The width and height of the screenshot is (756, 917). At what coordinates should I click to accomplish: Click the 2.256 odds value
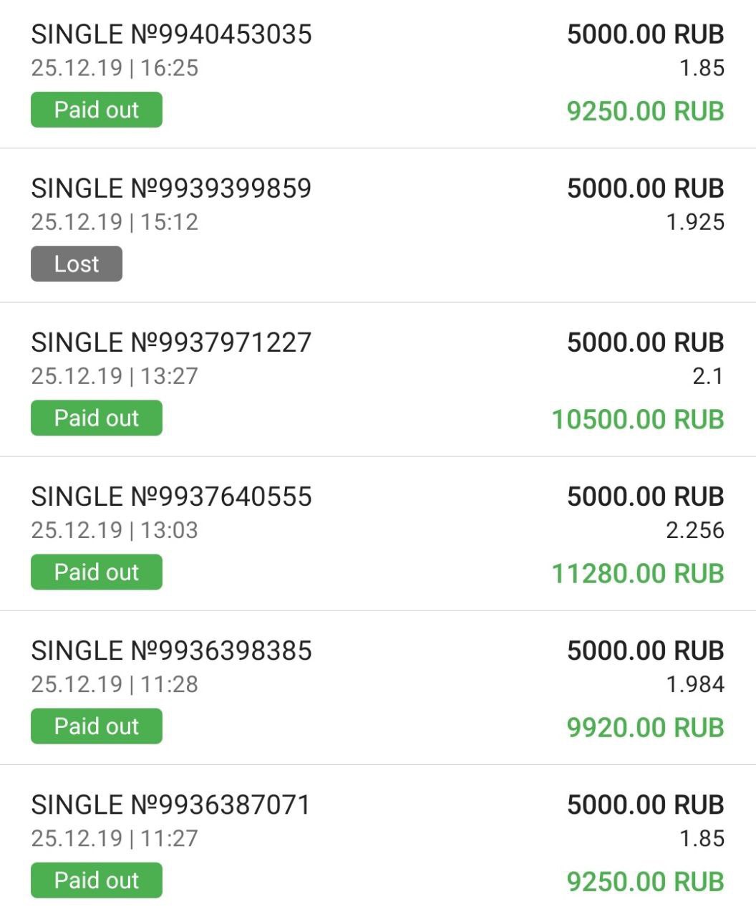click(x=695, y=530)
